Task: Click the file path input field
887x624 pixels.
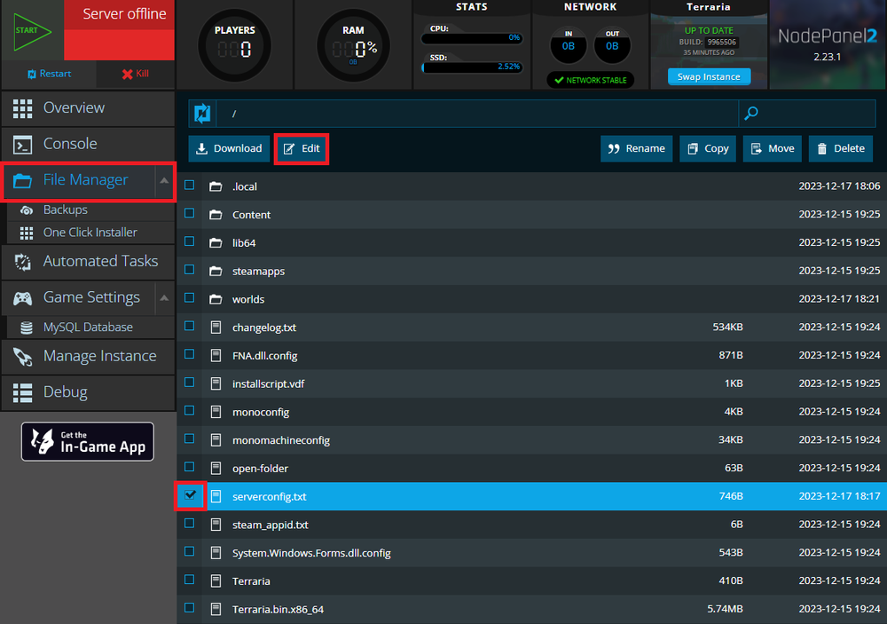Action: click(479, 114)
